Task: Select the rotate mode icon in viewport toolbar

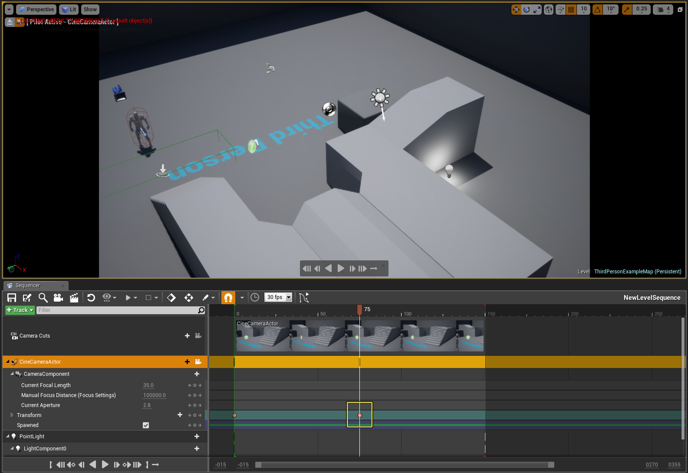Action: click(x=527, y=9)
